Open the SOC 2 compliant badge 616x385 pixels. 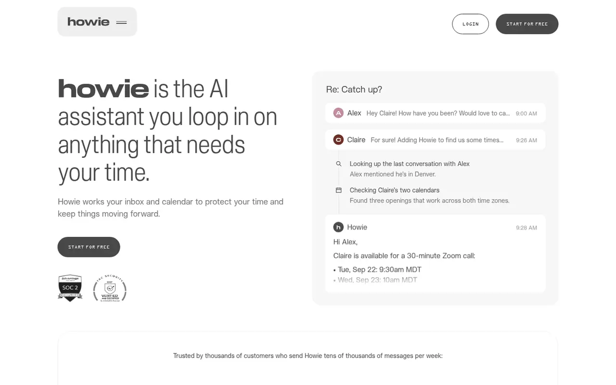70,288
